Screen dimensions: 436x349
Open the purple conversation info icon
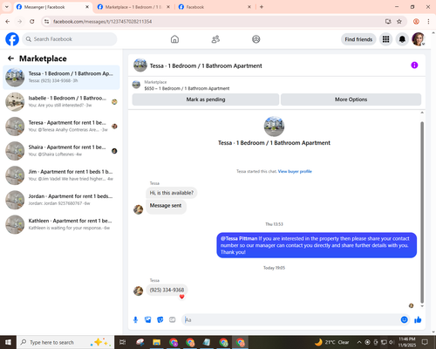click(x=414, y=65)
